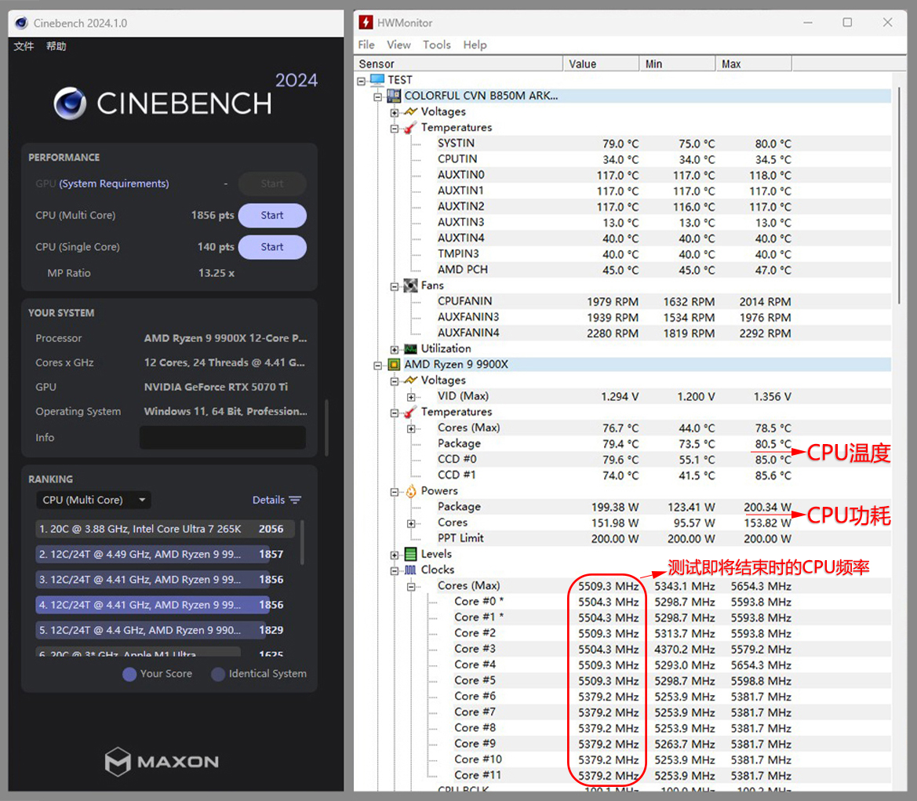Expand the Cores power node
The width and height of the screenshot is (917, 801).
pyautogui.click(x=412, y=523)
